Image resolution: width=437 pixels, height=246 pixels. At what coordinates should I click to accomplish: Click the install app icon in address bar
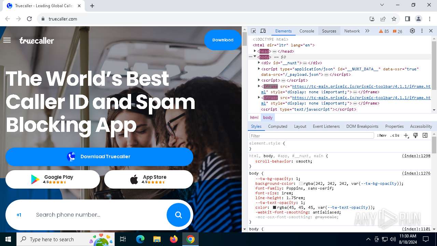point(372,19)
